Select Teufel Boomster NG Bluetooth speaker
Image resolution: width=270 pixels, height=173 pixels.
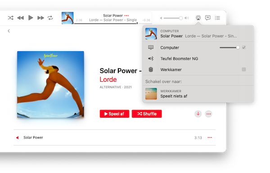[198, 59]
